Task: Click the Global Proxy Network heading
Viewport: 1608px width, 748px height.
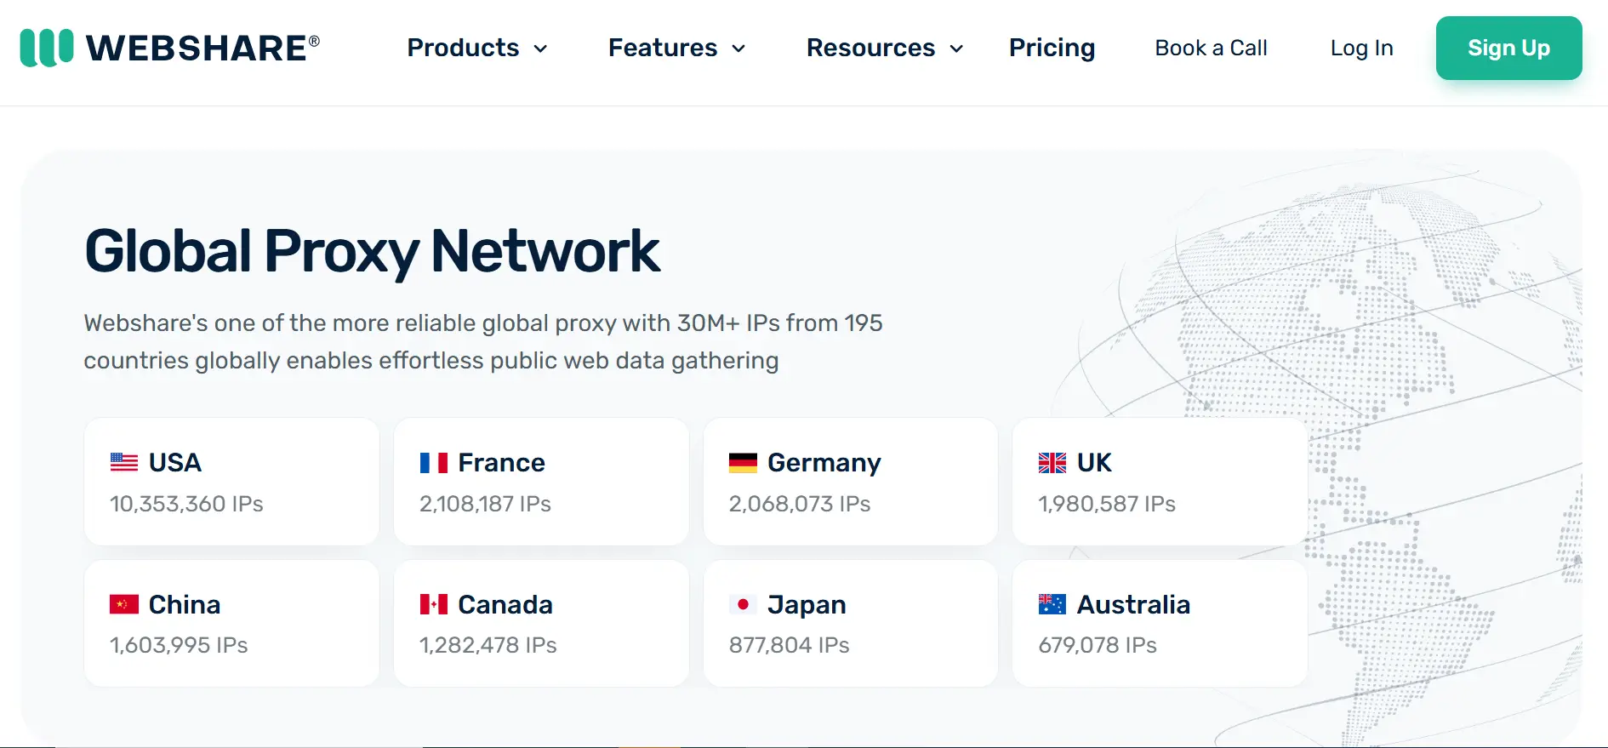Action: [372, 251]
